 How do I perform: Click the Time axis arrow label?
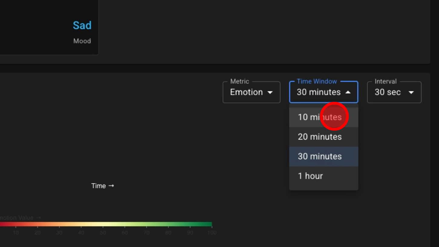coord(103,186)
